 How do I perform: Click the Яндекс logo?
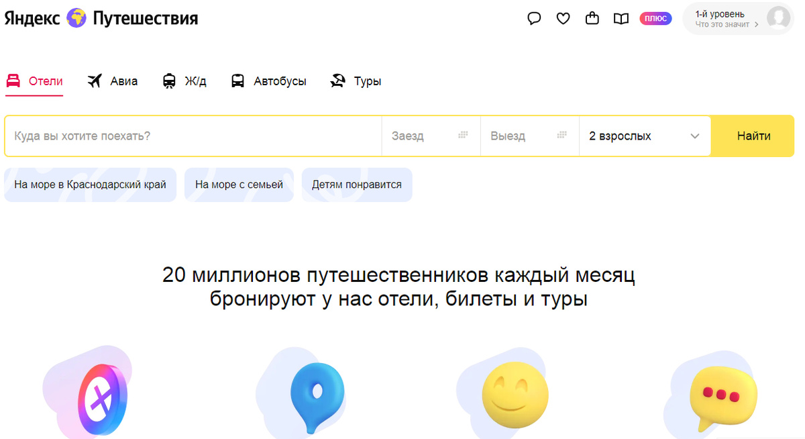click(33, 19)
